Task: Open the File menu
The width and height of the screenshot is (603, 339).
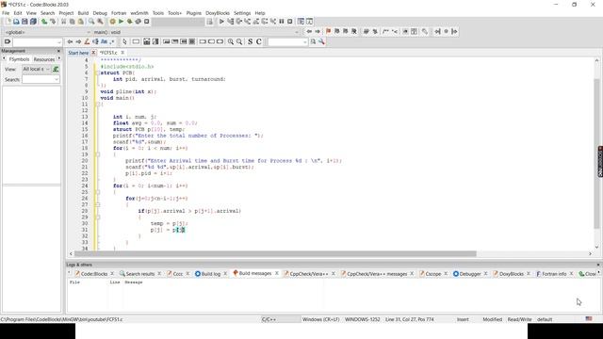Action: point(6,13)
